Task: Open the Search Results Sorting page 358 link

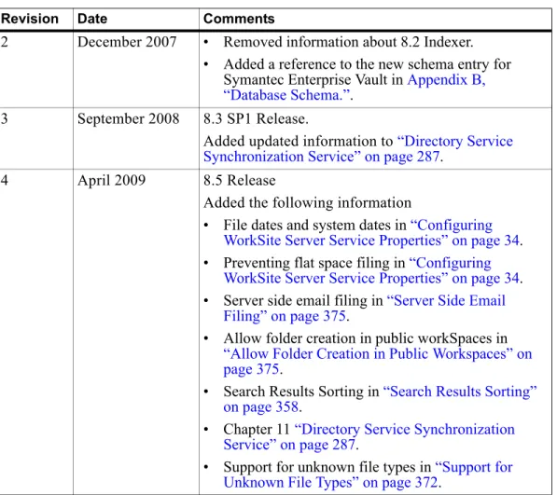Action: click(x=380, y=399)
